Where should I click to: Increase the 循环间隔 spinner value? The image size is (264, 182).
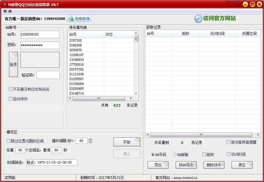(x=90, y=140)
